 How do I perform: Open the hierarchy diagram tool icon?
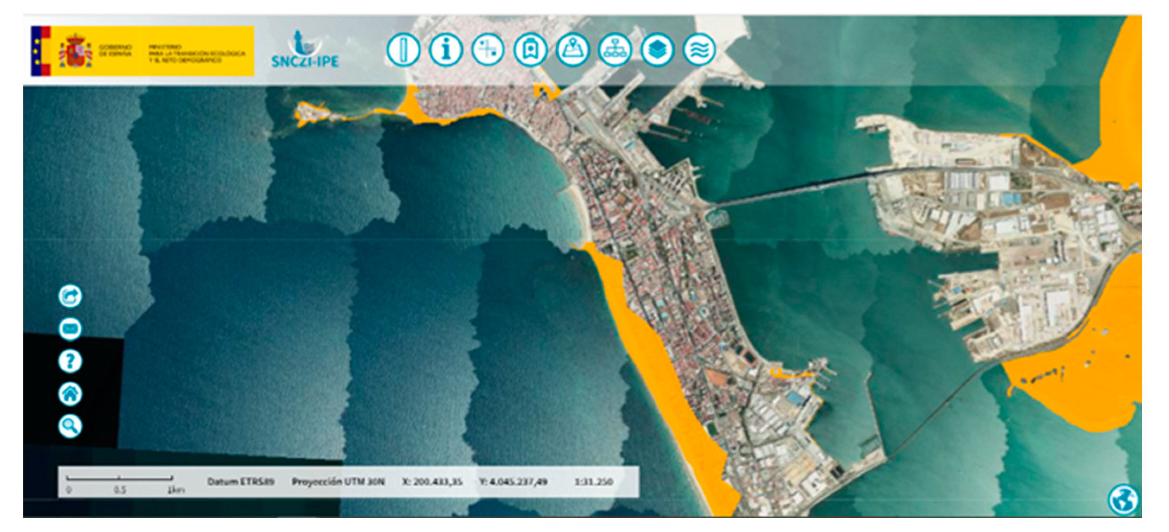[615, 50]
